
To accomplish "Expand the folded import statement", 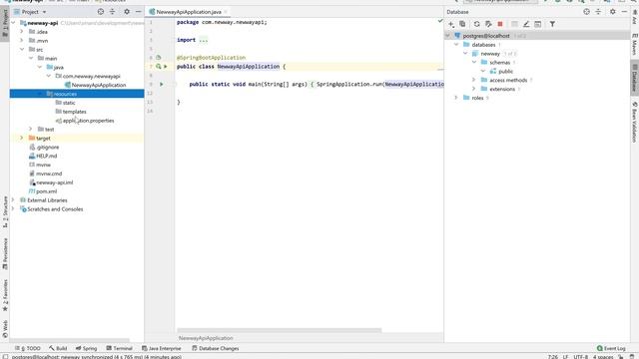I will [x=204, y=40].
